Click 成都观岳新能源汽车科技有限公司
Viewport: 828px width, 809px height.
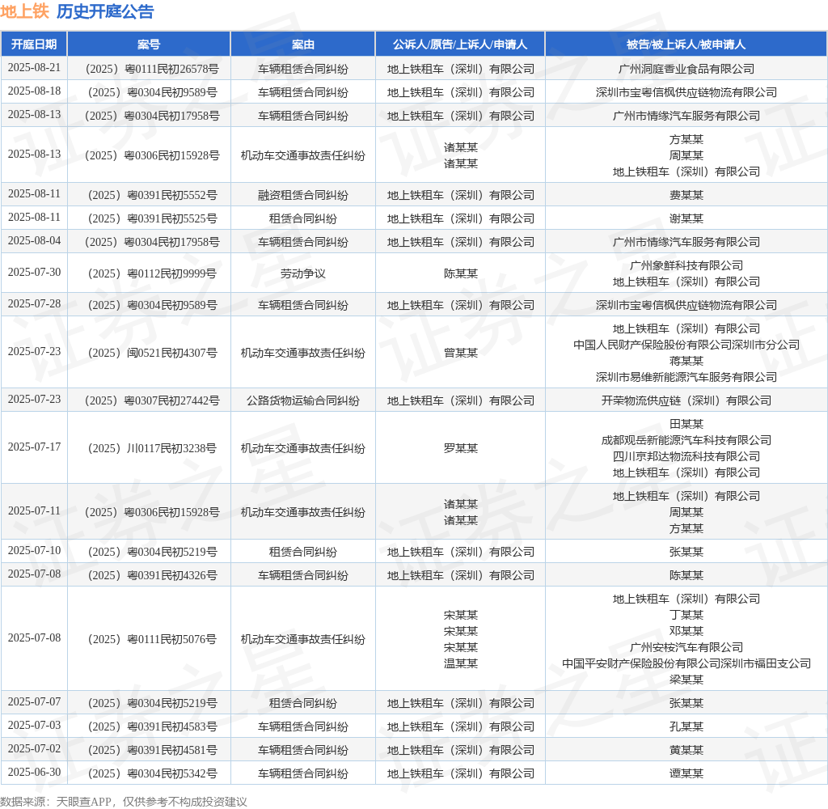point(686,440)
